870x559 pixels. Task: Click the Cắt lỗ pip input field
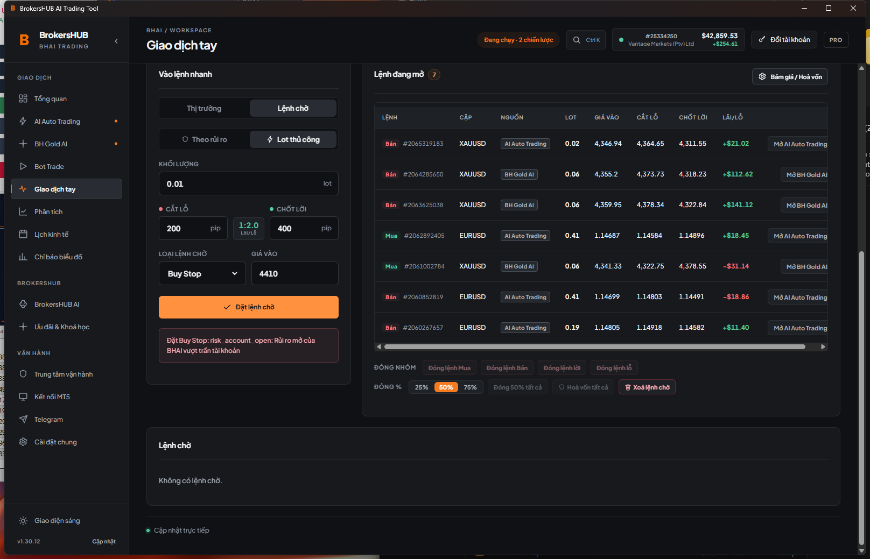pyautogui.click(x=193, y=228)
